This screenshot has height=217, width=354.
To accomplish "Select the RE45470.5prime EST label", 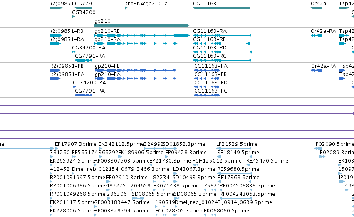I will 267,161.
